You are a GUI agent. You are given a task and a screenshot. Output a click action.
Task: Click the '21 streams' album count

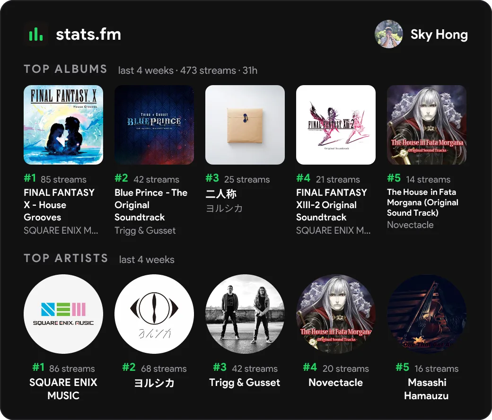(338, 179)
